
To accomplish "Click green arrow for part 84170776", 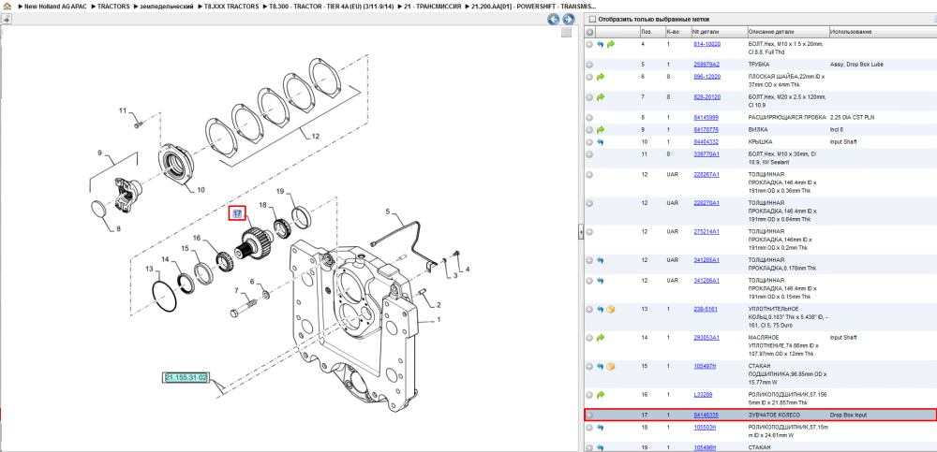I will click(601, 129).
